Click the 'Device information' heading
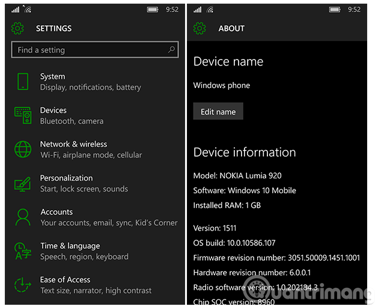This screenshot has height=306, width=375. coord(245,152)
